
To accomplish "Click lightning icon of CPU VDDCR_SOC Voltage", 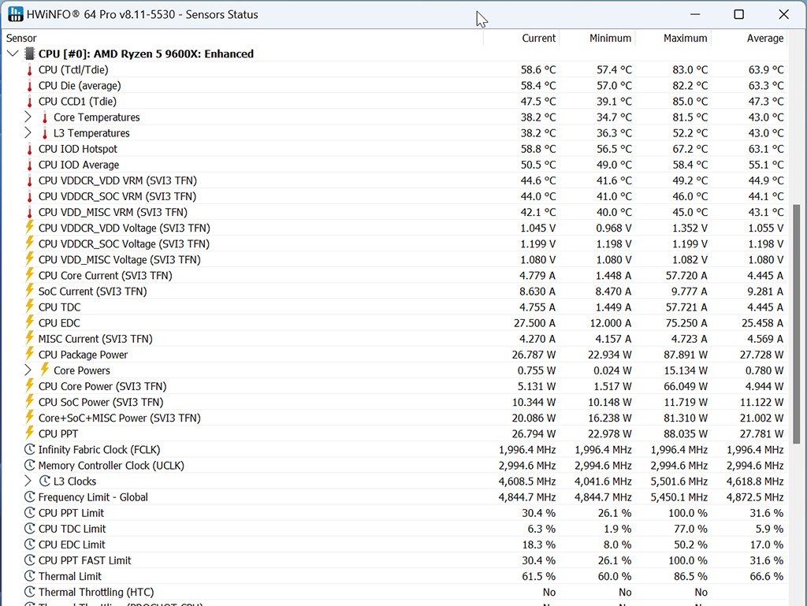I will (30, 244).
